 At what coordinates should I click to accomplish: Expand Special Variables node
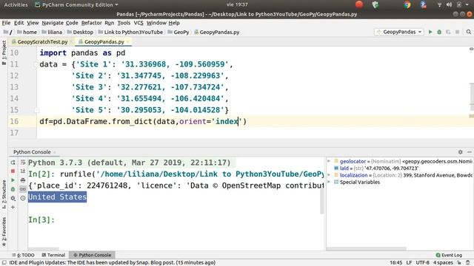tap(329, 183)
